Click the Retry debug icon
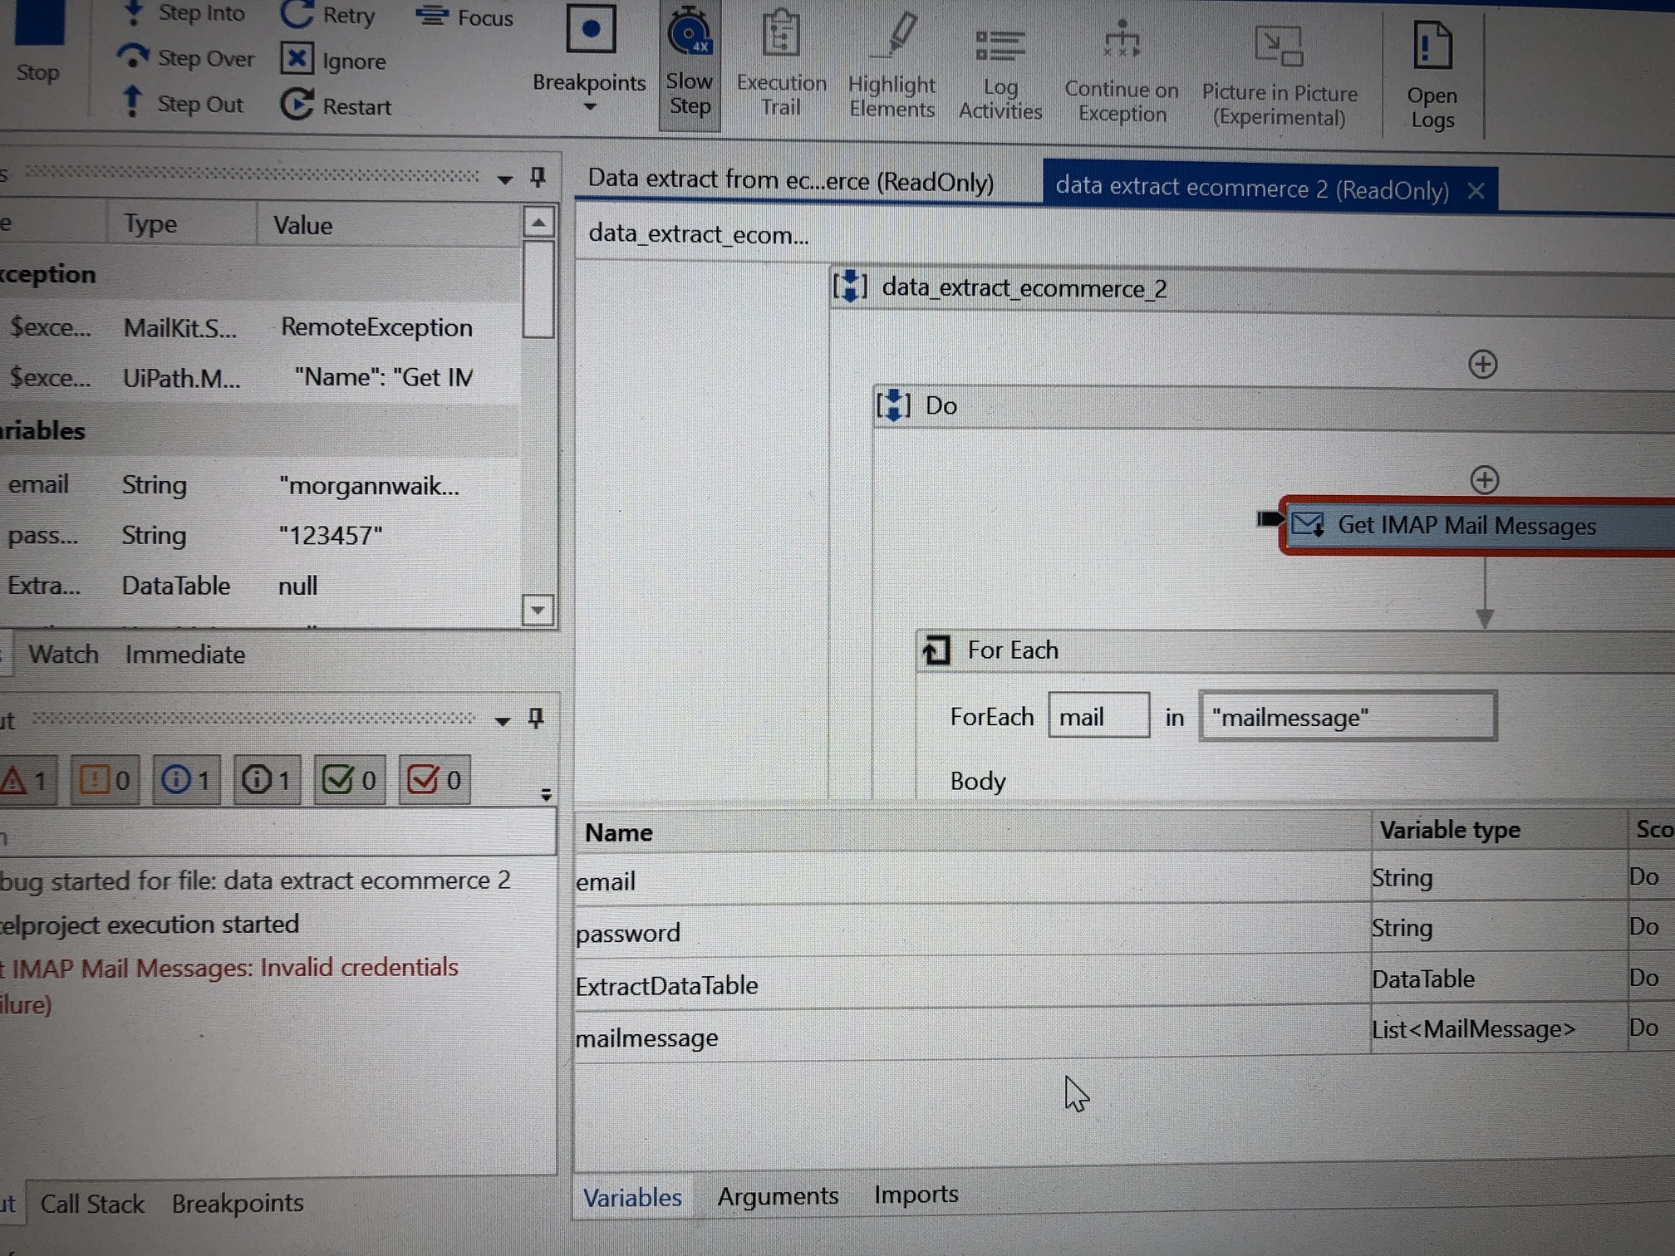The height and width of the screenshot is (1256, 1675). 297,15
